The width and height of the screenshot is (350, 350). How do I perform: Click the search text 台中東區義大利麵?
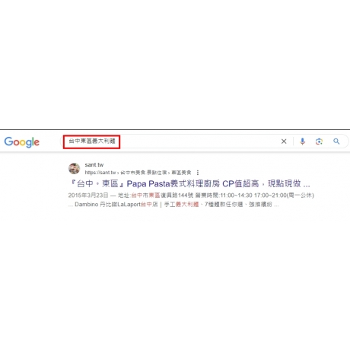(x=92, y=141)
